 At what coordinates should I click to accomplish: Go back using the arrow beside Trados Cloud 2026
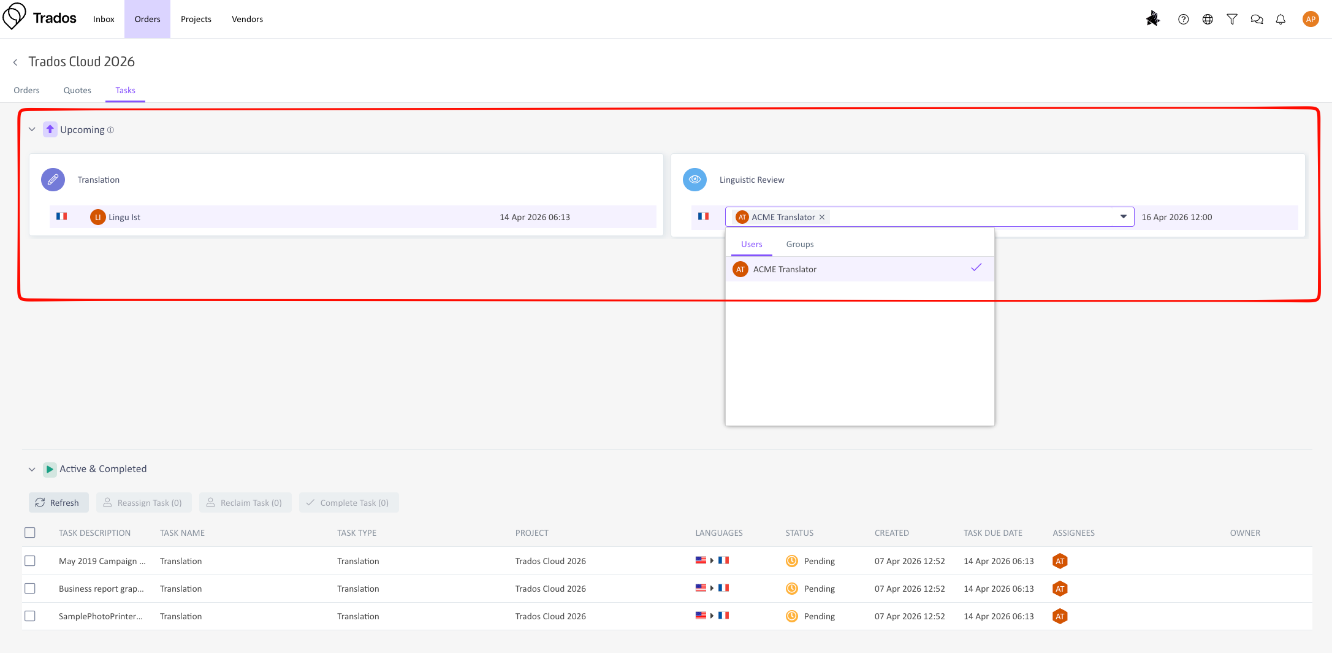coord(15,62)
